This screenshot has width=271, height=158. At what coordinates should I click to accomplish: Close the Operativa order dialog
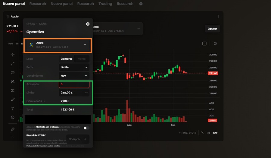click(x=88, y=24)
